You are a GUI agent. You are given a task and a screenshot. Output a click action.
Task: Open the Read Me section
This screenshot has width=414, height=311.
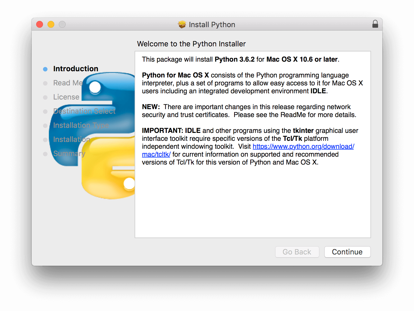click(68, 83)
